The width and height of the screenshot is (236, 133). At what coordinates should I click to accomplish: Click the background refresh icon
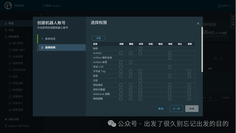pos(221,59)
